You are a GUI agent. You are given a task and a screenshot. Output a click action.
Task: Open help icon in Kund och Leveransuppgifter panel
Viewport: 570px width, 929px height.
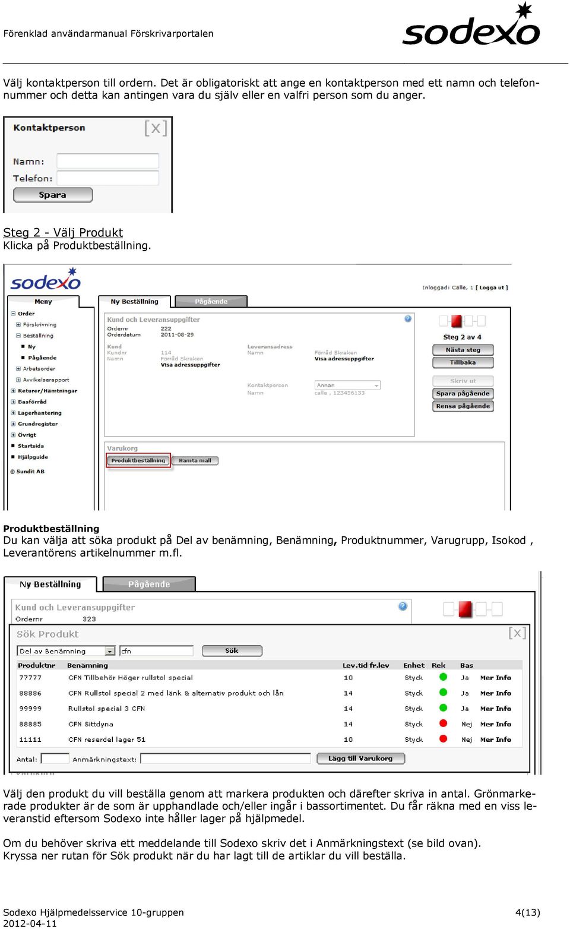coord(408,319)
